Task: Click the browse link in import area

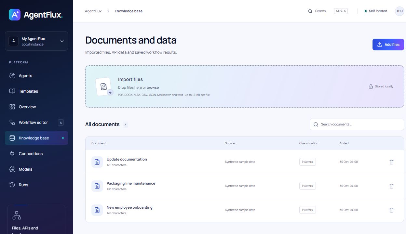Action: pyautogui.click(x=153, y=87)
